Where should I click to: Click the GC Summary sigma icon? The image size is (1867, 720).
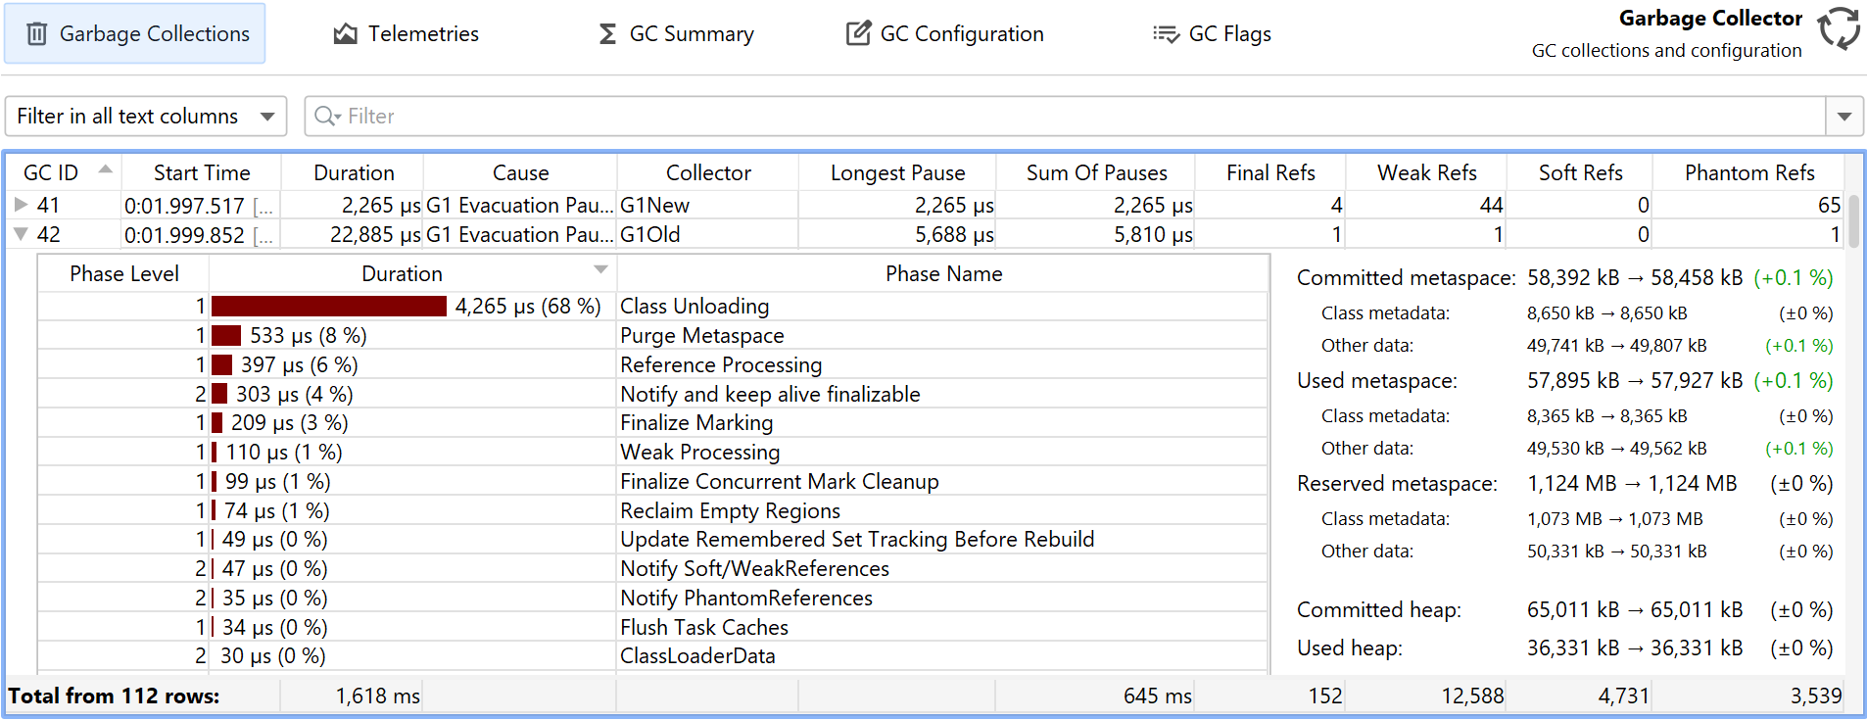(607, 34)
